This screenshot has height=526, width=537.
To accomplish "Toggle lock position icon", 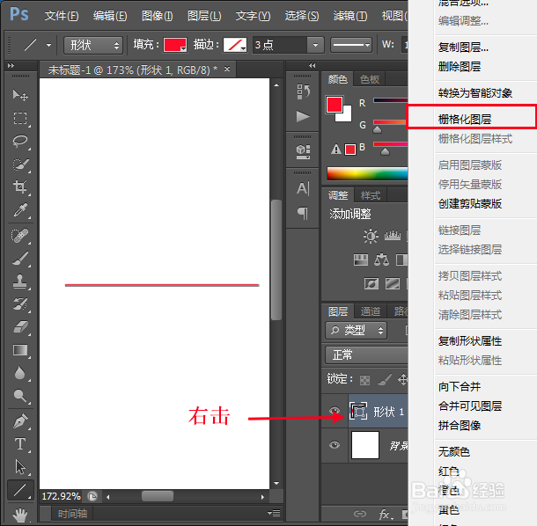I will tap(403, 379).
